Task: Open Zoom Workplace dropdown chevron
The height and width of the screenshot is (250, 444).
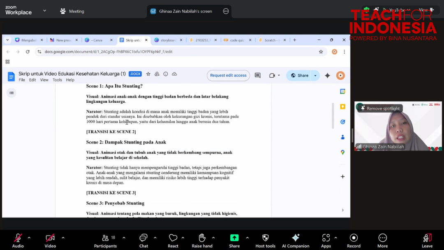Action: 44,11
